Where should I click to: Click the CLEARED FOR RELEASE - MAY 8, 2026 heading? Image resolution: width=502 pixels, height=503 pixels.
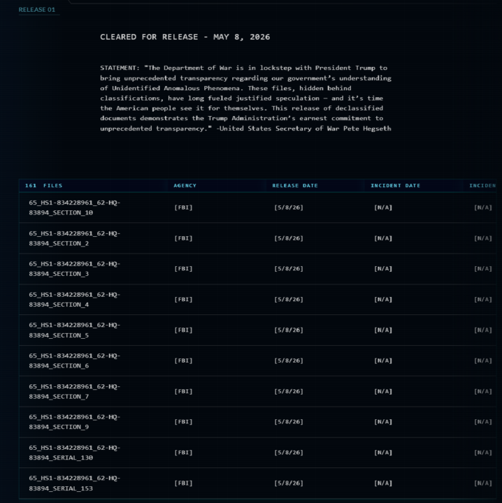185,37
